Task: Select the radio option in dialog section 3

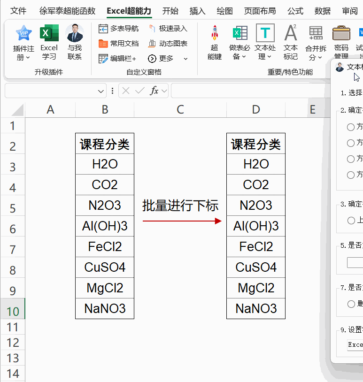Action: pyautogui.click(x=351, y=221)
